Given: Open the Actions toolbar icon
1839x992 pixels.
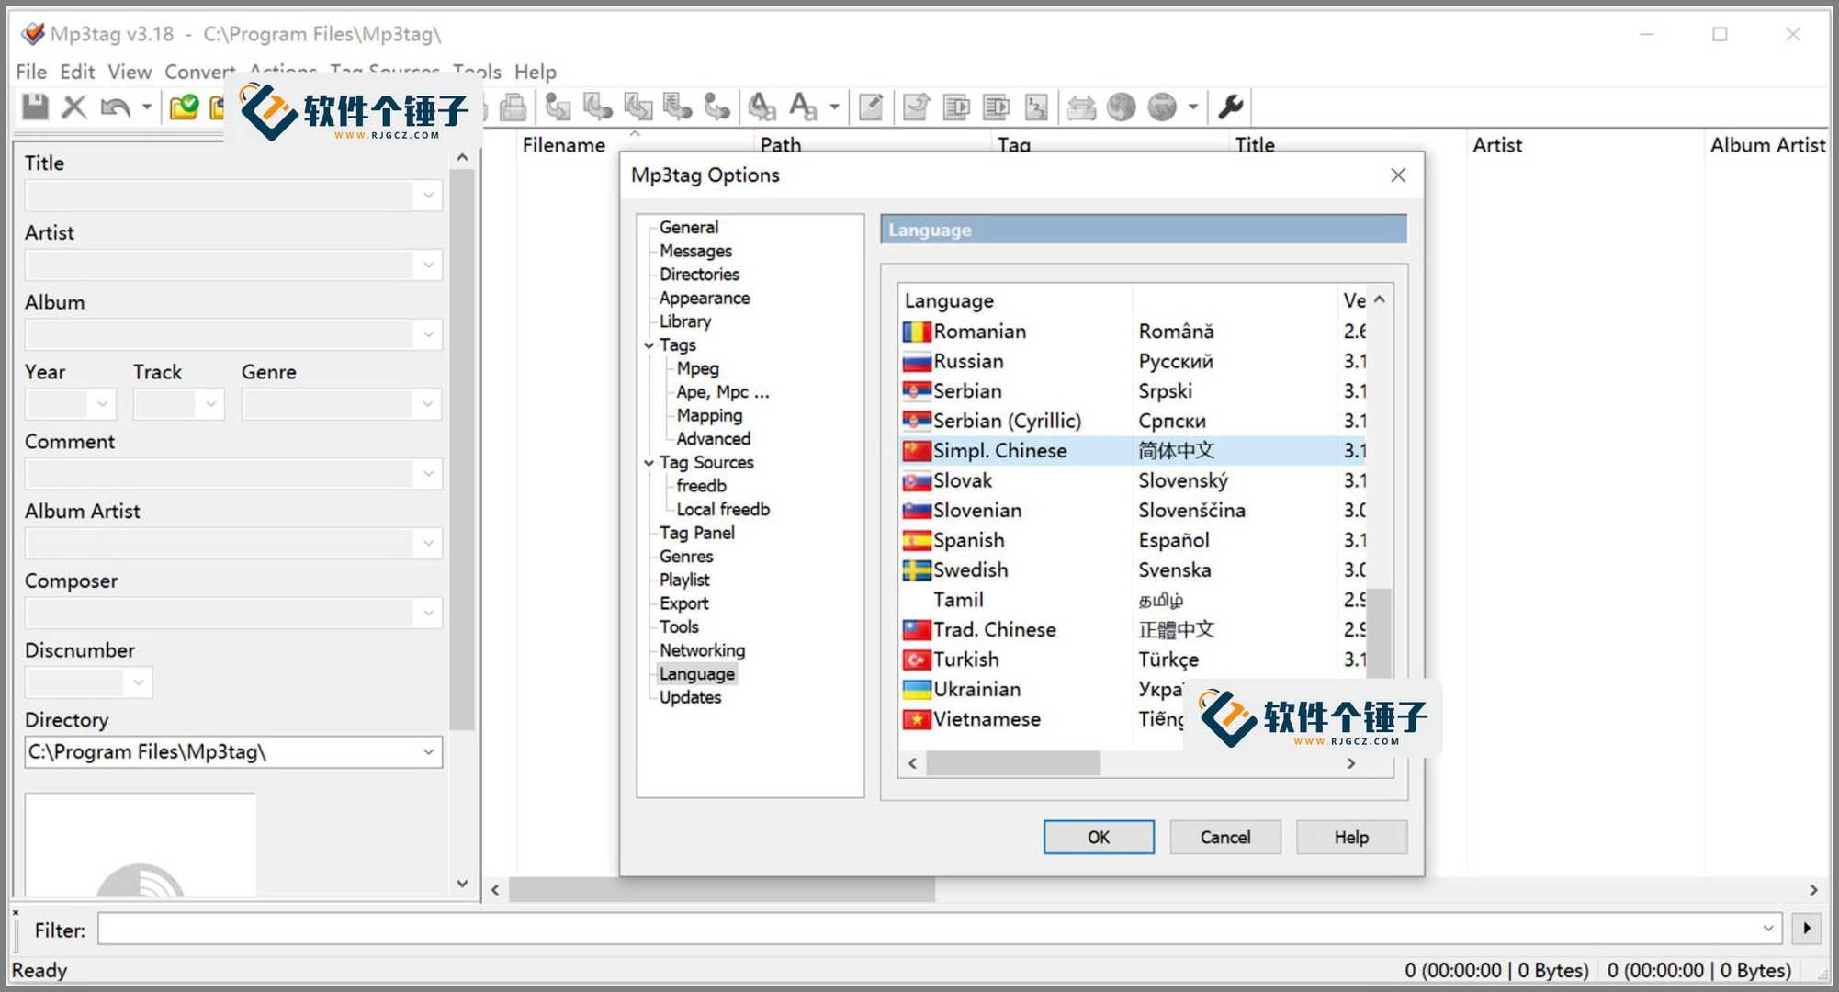Looking at the screenshot, I should (762, 107).
